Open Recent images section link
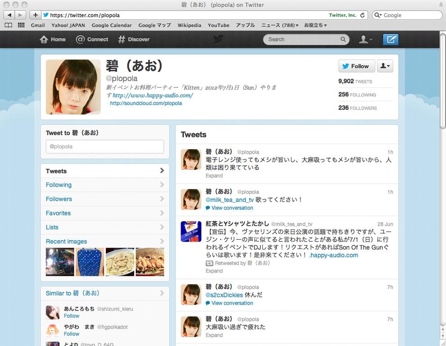This screenshot has width=446, height=346. click(x=66, y=241)
